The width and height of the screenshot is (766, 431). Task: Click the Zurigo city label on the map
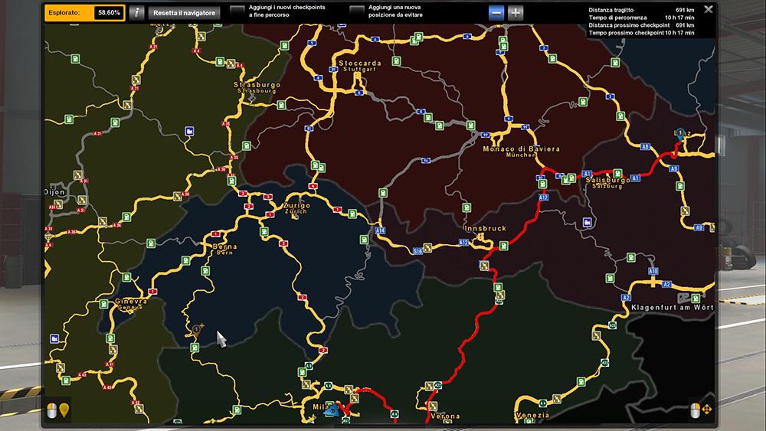296,207
